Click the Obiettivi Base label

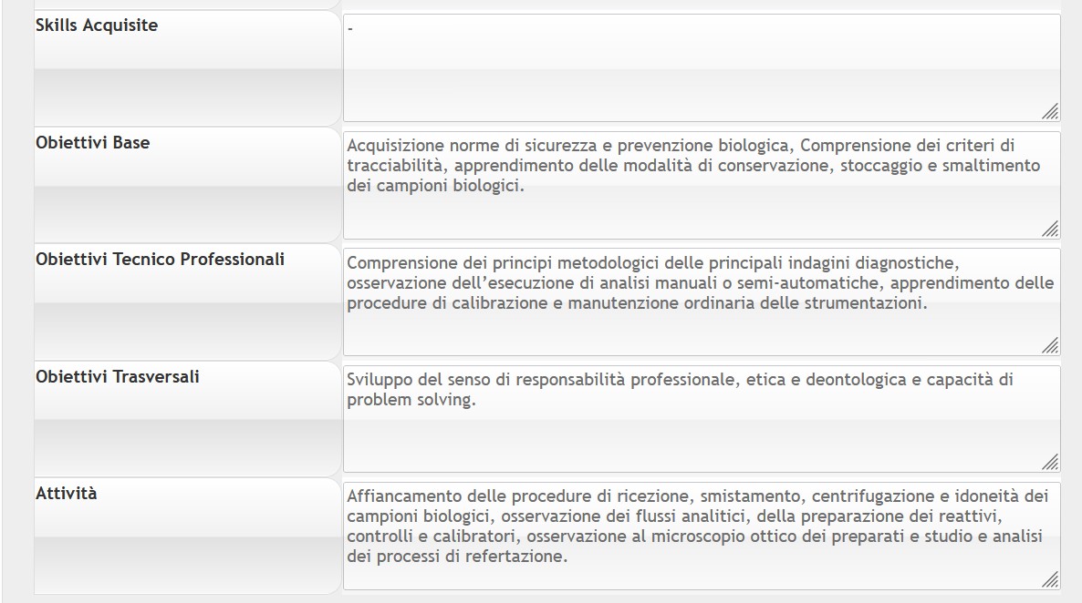coord(92,143)
